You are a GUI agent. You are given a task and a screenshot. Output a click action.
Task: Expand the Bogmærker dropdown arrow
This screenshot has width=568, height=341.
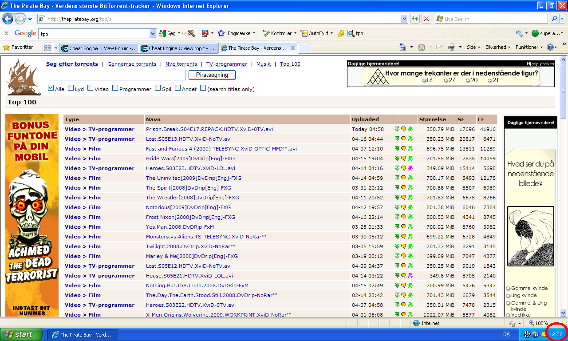254,33
